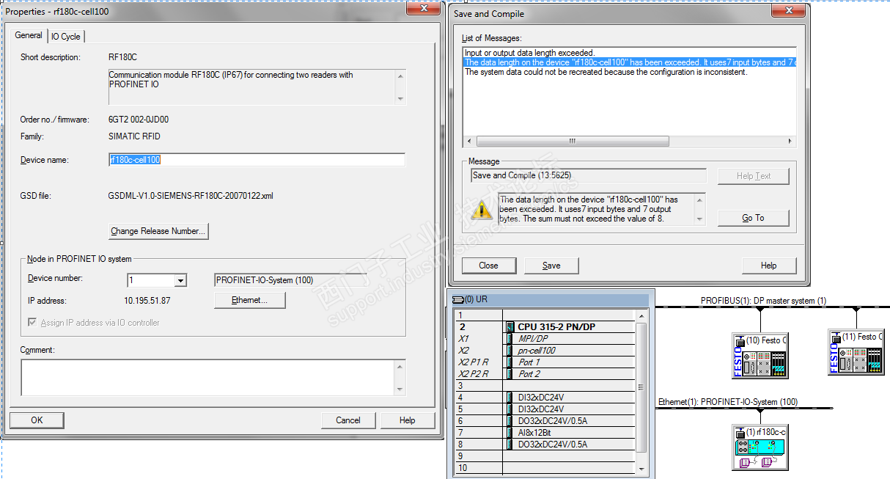Click the PROFINET-IO-System (100) field
This screenshot has width=890, height=479.
point(290,280)
